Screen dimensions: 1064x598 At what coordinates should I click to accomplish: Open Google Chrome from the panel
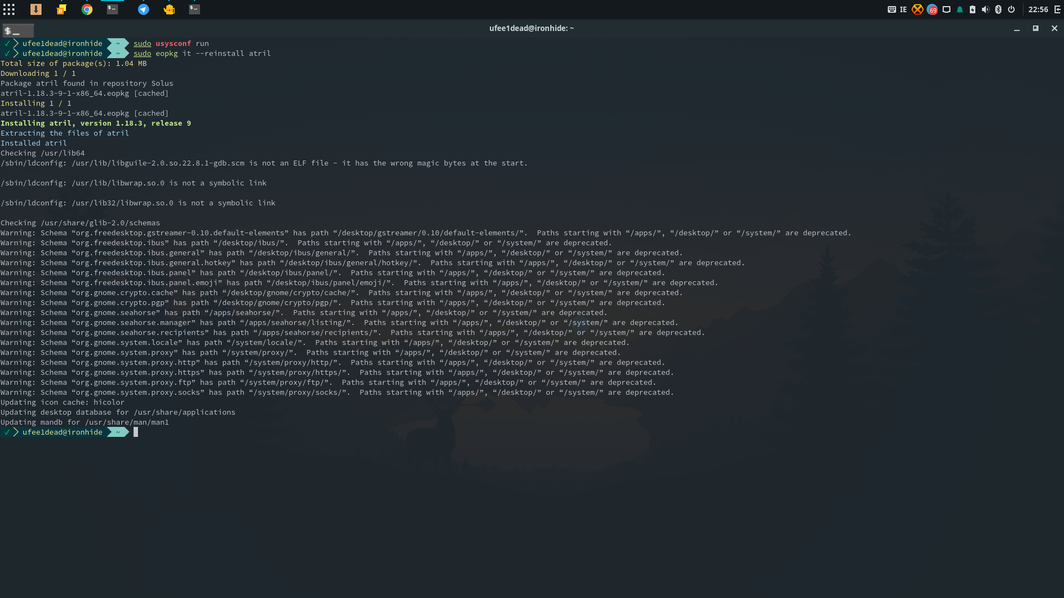tap(87, 9)
